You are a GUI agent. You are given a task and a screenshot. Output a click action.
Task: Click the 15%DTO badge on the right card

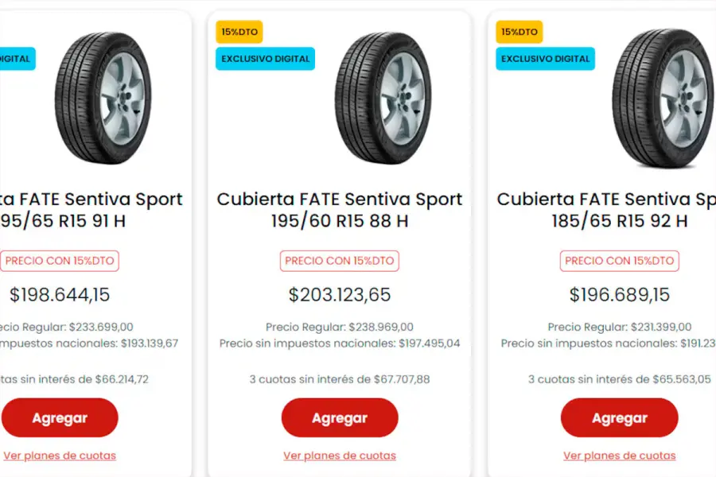click(x=519, y=31)
